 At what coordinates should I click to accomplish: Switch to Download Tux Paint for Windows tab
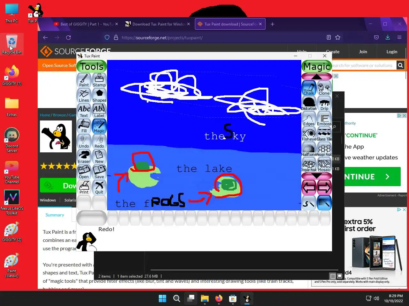pyautogui.click(x=158, y=24)
